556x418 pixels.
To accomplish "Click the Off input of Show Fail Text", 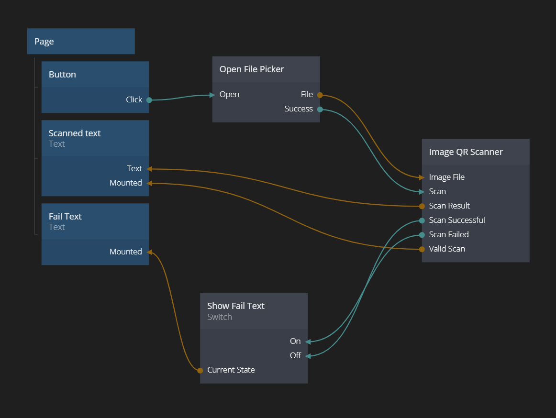I will [295, 356].
